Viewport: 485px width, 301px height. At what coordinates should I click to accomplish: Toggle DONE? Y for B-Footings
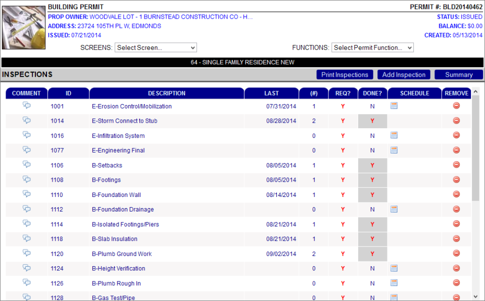(x=372, y=180)
